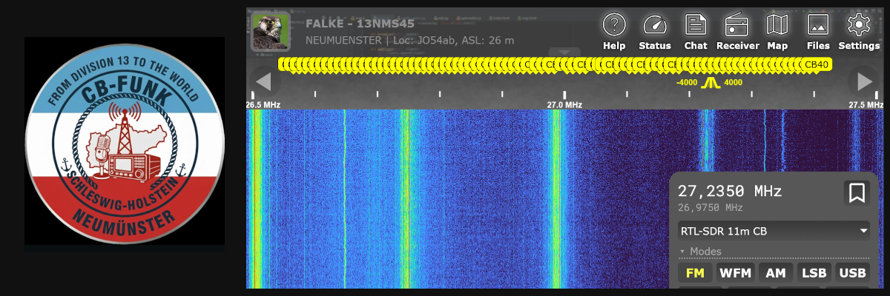Viewport: 890px width, 296px height.
Task: Open the Chat panel
Action: (696, 33)
